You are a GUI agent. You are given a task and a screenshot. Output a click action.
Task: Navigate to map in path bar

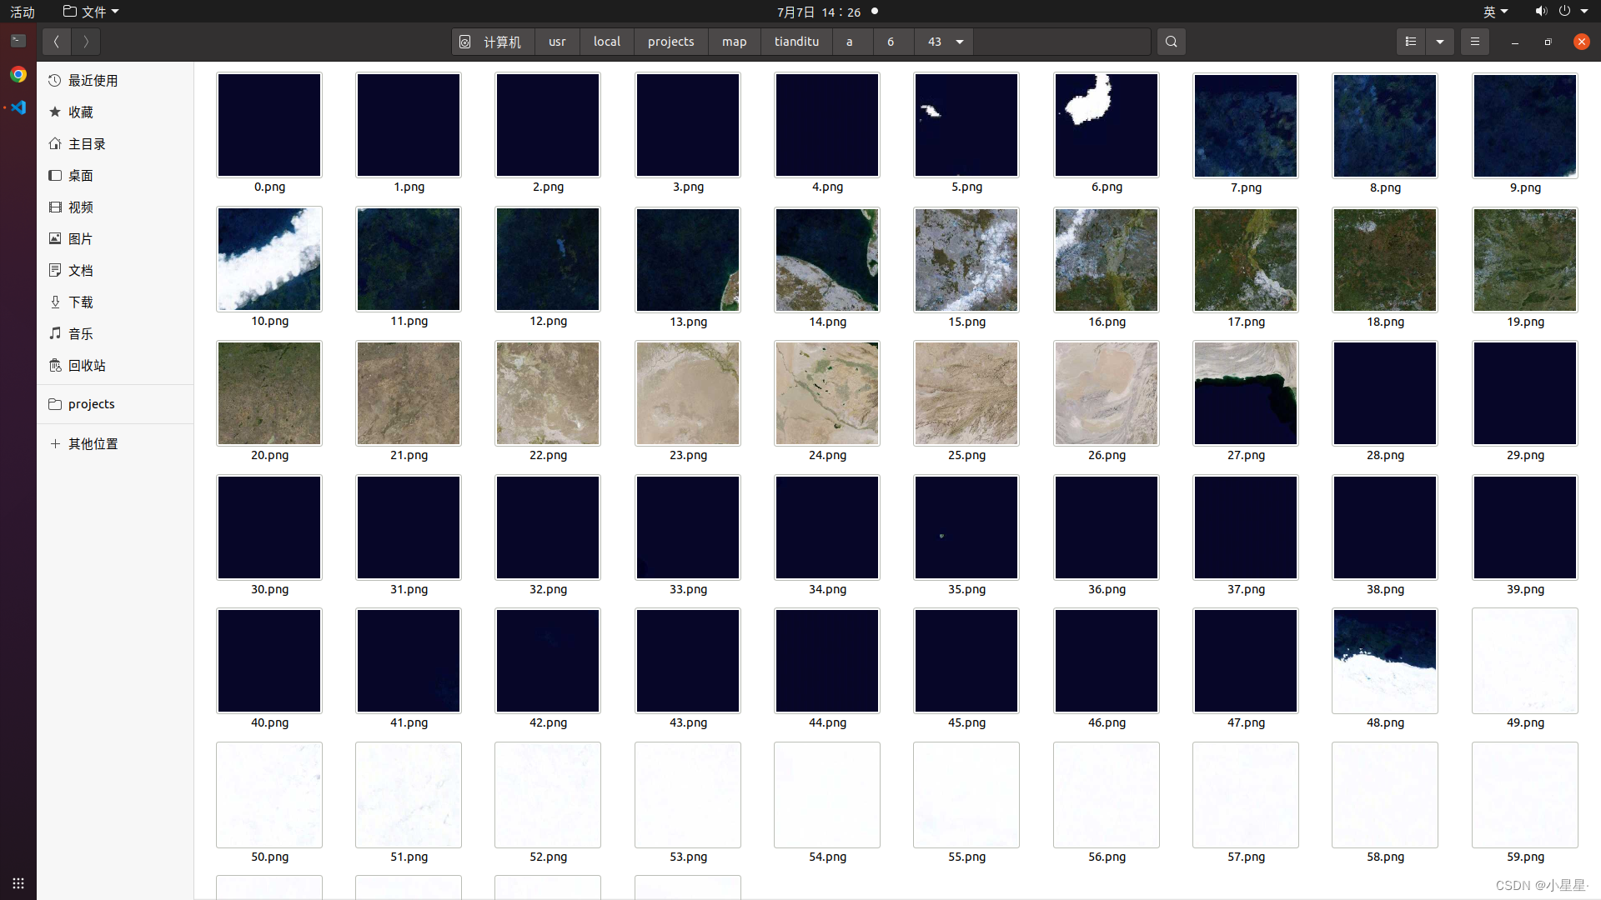[x=735, y=42]
